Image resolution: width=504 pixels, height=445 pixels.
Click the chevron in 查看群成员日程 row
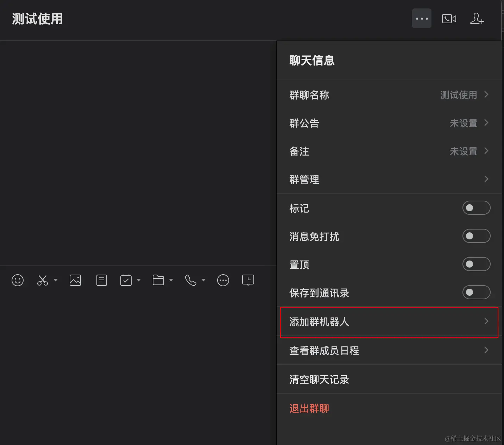(x=486, y=350)
